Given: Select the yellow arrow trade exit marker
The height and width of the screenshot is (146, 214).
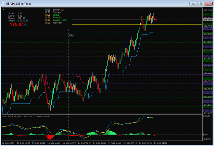Looking at the screenshot, I should point(140,24).
